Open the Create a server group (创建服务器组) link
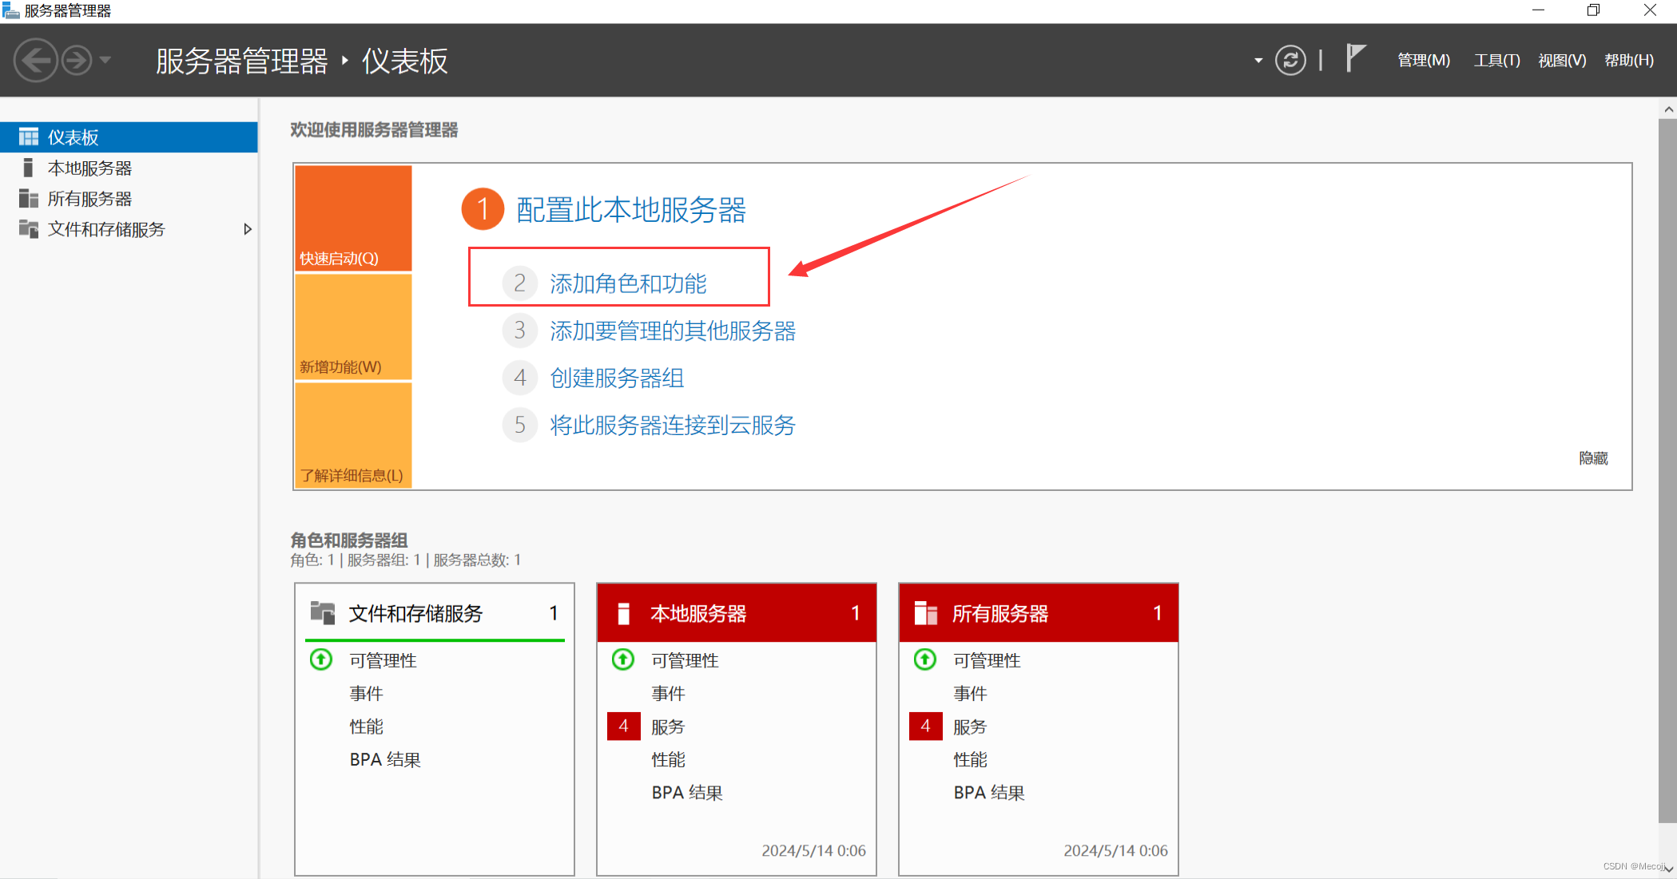 [617, 378]
